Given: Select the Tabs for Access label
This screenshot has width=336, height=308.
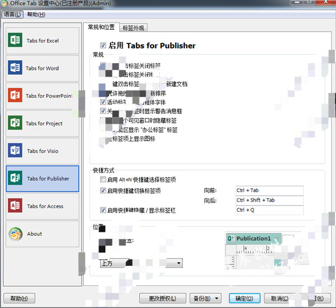Looking at the screenshot, I should (x=45, y=206).
